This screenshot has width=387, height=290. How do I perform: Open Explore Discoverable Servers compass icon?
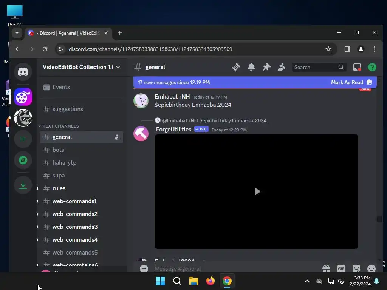pyautogui.click(x=23, y=160)
